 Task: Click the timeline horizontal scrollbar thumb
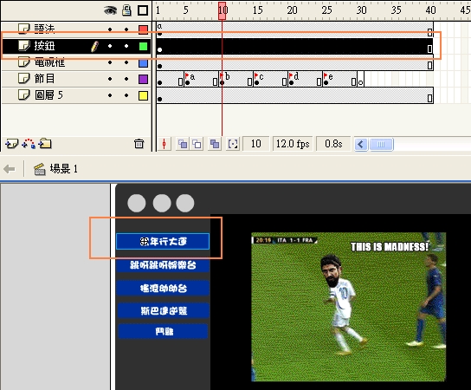point(381,145)
